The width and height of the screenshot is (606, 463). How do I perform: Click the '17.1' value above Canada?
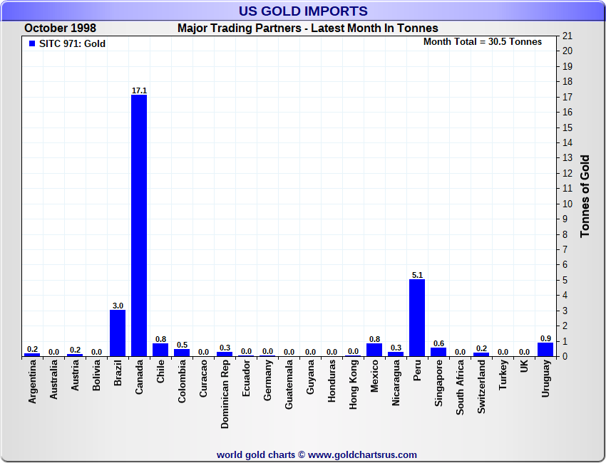point(139,90)
